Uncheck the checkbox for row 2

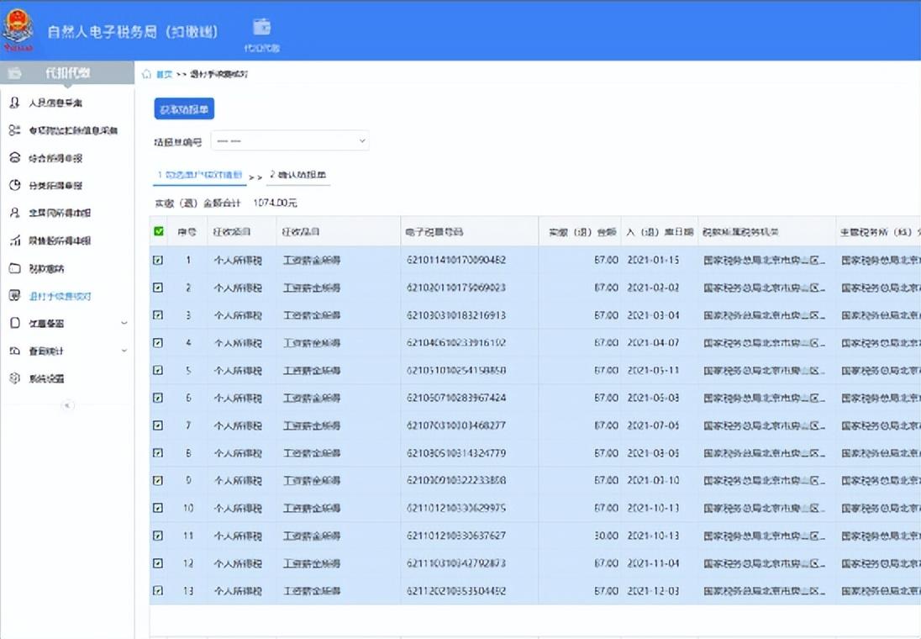coord(158,288)
